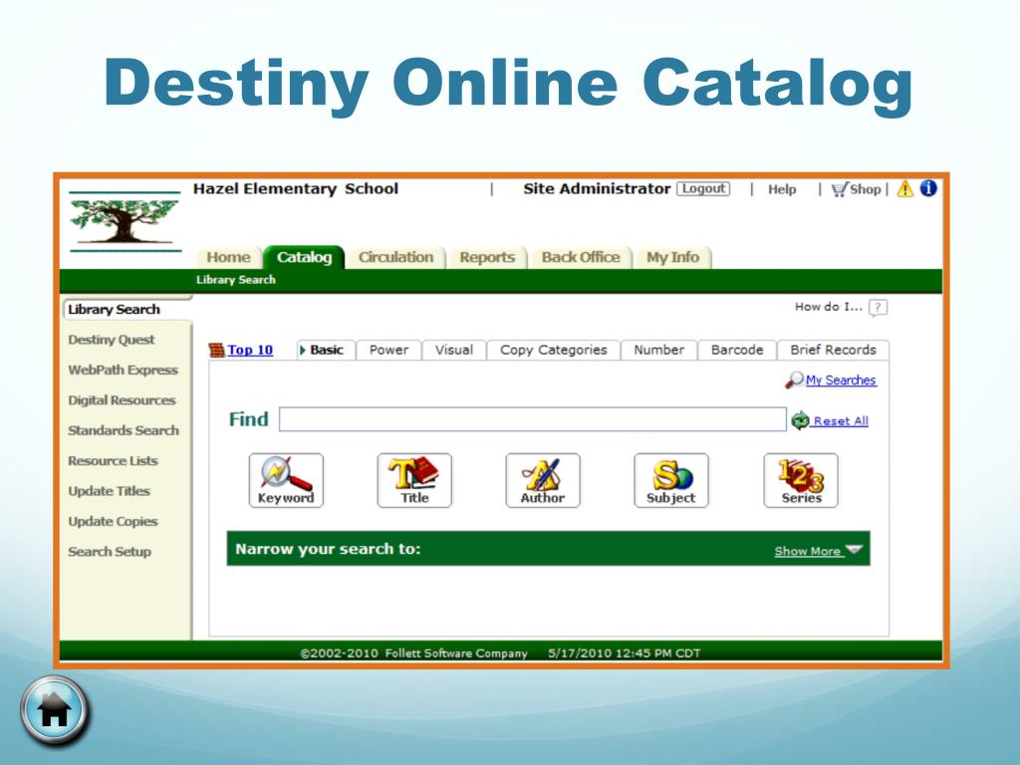Click the My Searches magnifier icon
The image size is (1020, 765).
(x=794, y=380)
